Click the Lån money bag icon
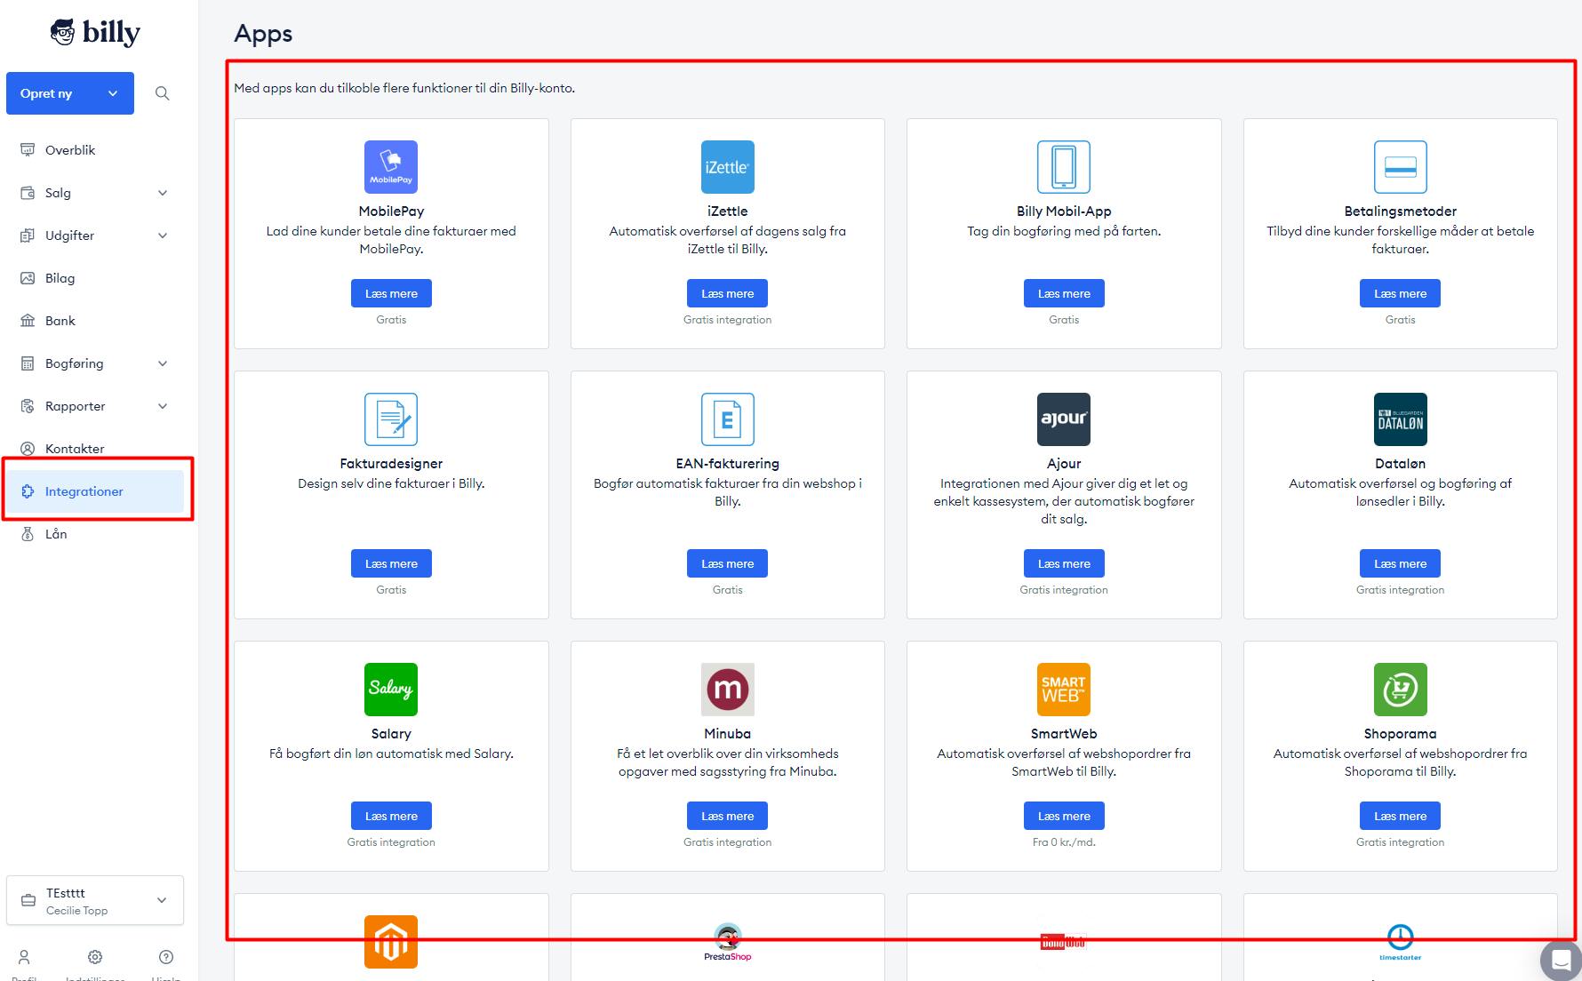This screenshot has width=1582, height=981. (28, 534)
